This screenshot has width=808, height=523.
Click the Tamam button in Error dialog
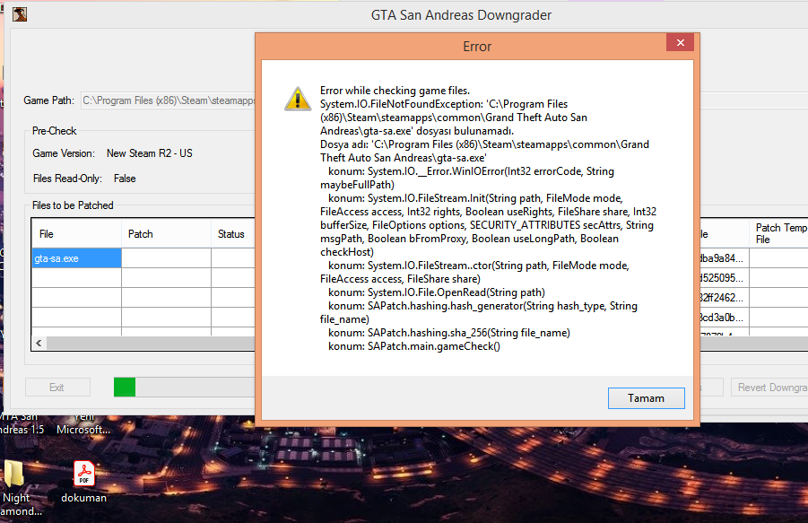point(647,398)
